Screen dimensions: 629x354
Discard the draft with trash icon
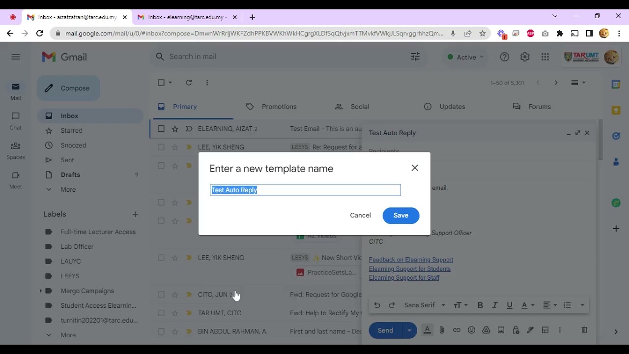pyautogui.click(x=584, y=330)
